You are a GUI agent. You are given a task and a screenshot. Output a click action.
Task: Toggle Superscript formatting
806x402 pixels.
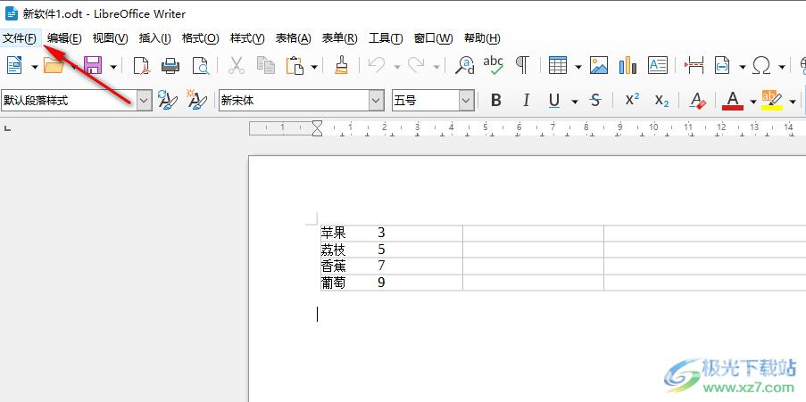[632, 101]
